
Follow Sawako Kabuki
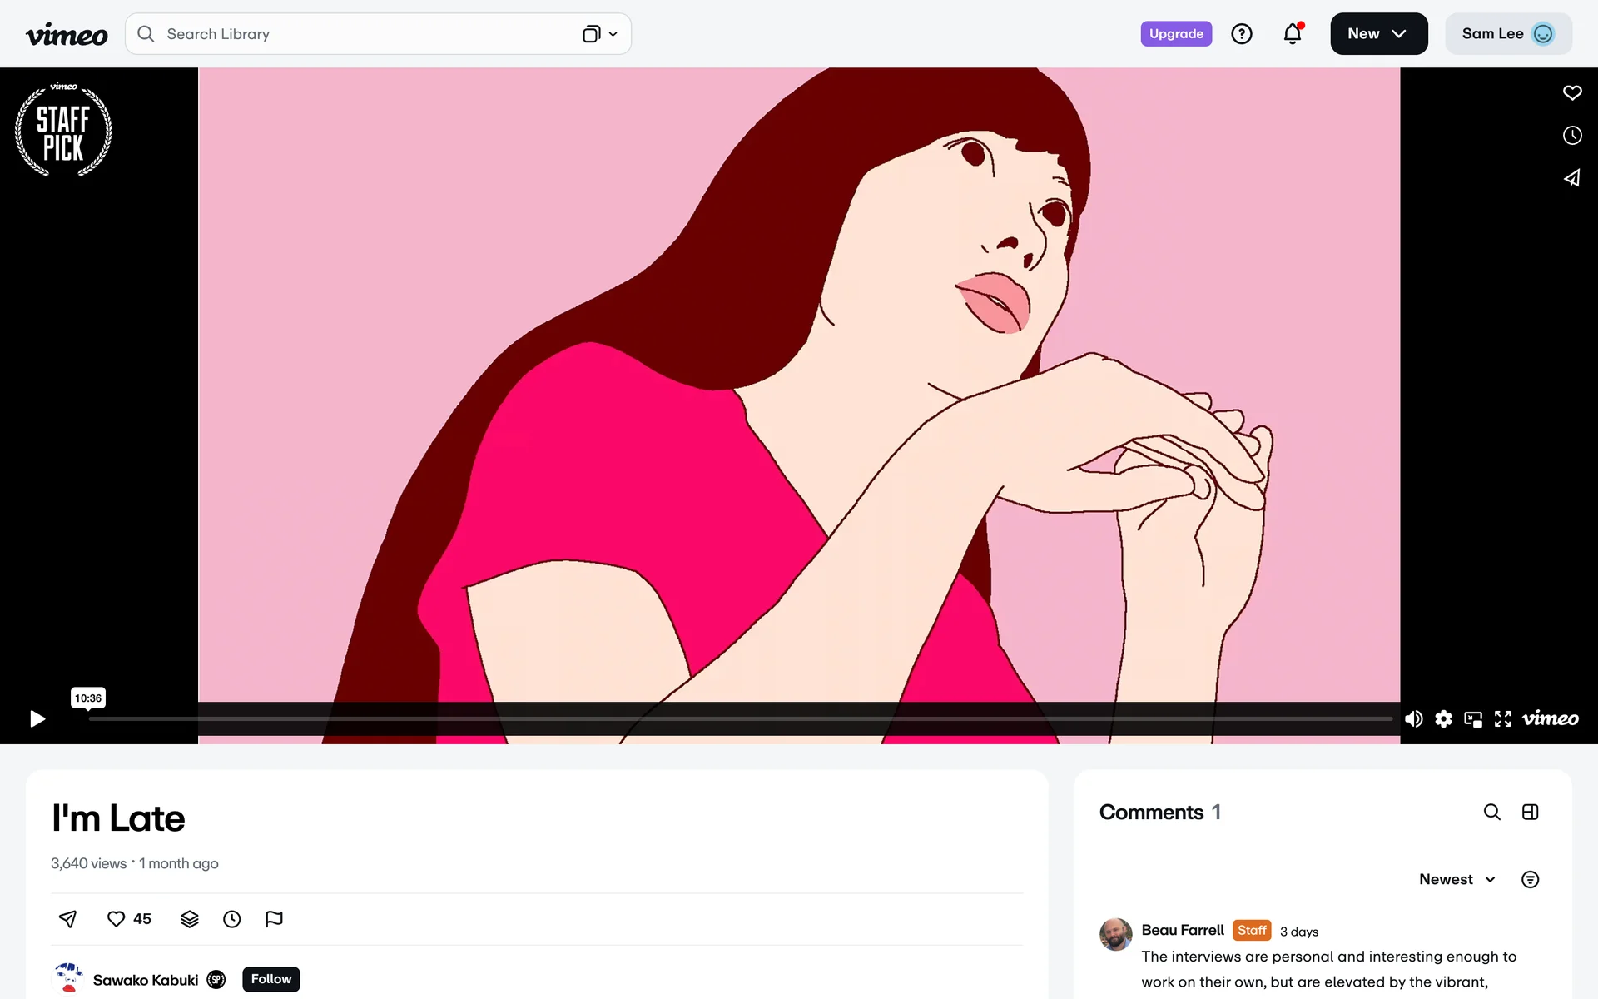click(270, 979)
